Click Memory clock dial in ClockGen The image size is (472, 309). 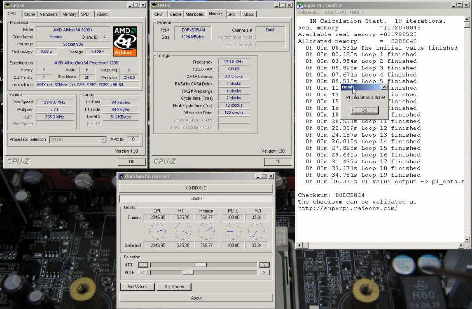point(206,231)
